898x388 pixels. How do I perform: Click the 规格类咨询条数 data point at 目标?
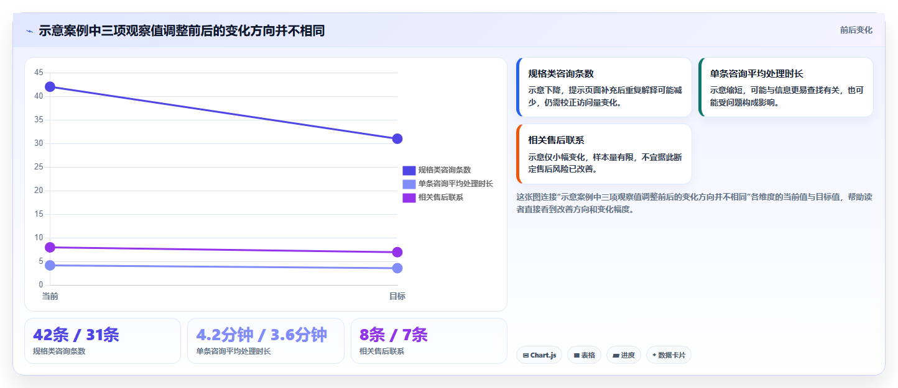click(397, 138)
